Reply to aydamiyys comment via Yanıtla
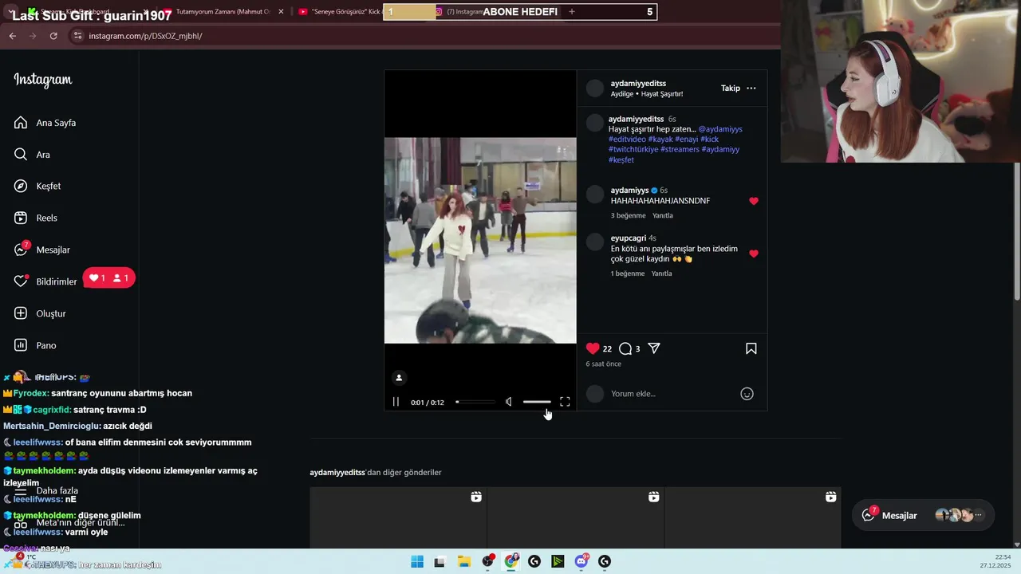 point(663,215)
